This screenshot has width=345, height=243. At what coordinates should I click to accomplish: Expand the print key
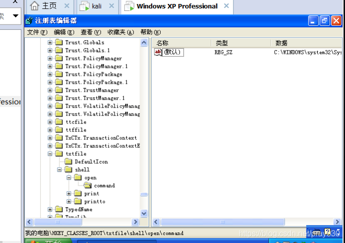pos(69,194)
